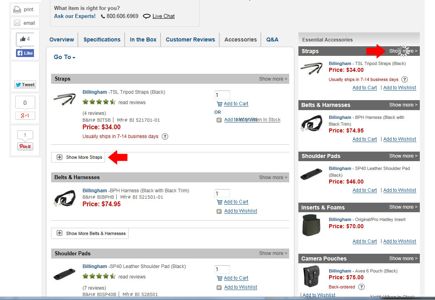Screen dimensions: 435x300
Task: Click the Pin it button
Action: pos(25,146)
